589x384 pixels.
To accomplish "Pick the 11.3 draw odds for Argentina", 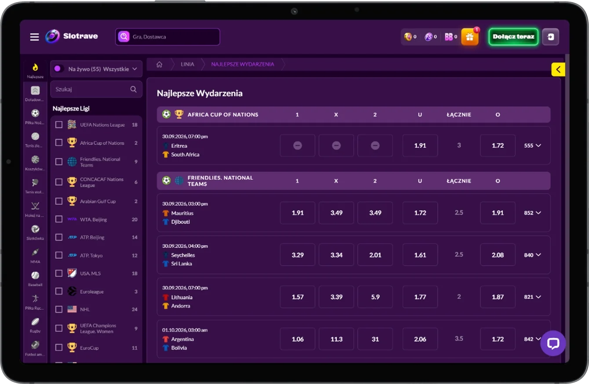I will point(336,339).
